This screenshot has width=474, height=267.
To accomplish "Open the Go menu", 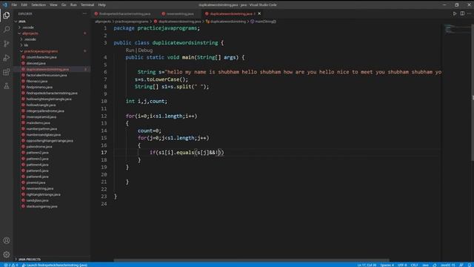I will [x=64, y=5].
